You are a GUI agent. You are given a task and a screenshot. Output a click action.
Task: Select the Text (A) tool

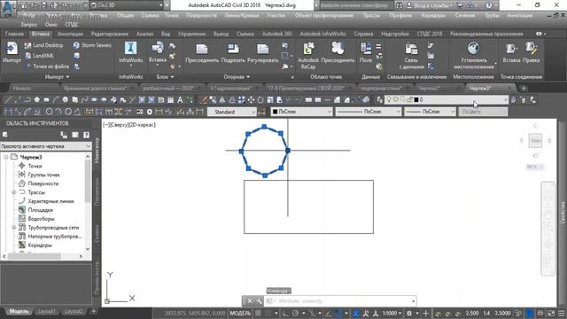click(180, 100)
